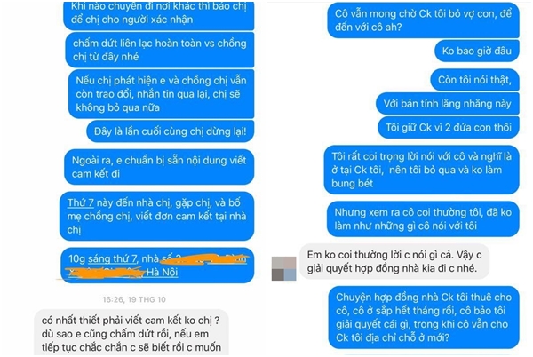Select the 'Đây là lần cuối cùng chị dừng lại!' bubble
The width and height of the screenshot is (533, 357).
click(170, 131)
